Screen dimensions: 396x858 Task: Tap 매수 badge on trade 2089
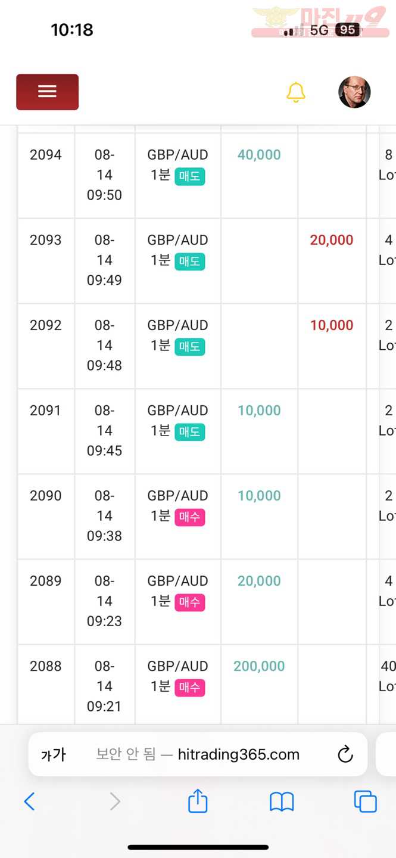tap(190, 602)
